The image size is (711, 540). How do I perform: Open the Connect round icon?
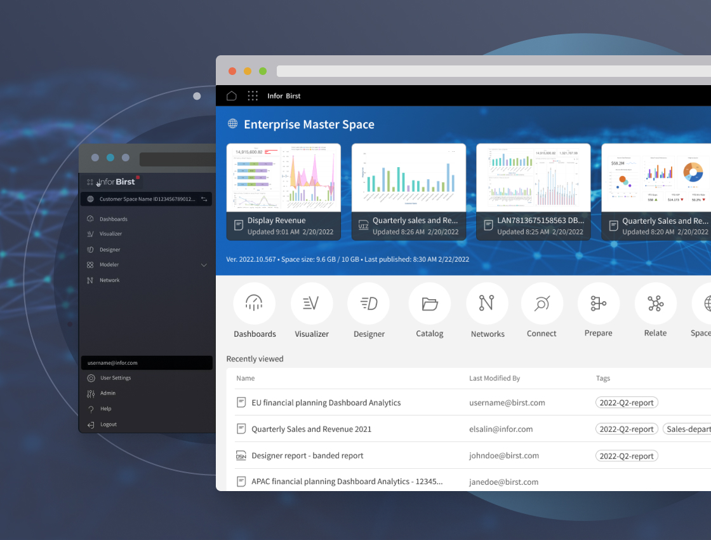tap(542, 303)
